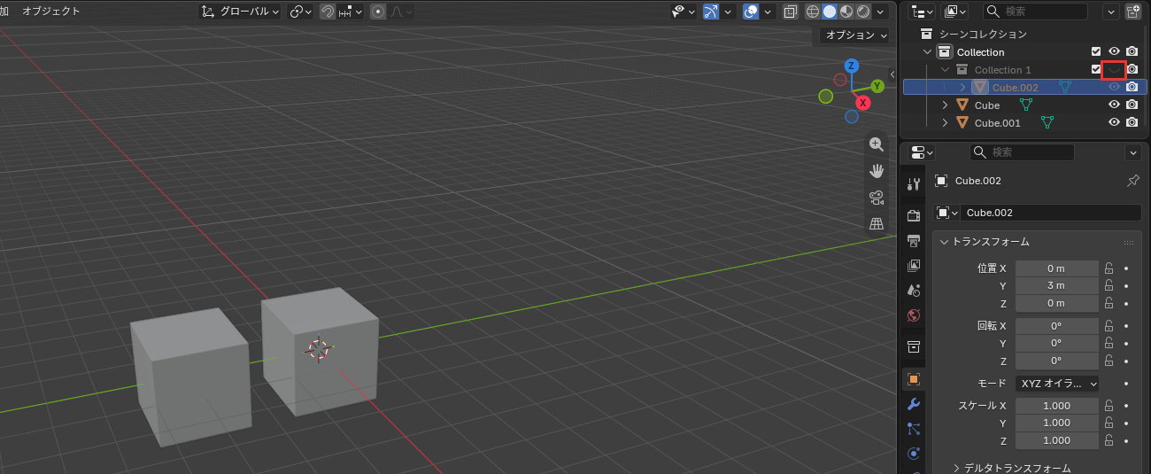The image size is (1151, 474).
Task: Hide Cube.001 using its eye icon
Action: [1114, 122]
